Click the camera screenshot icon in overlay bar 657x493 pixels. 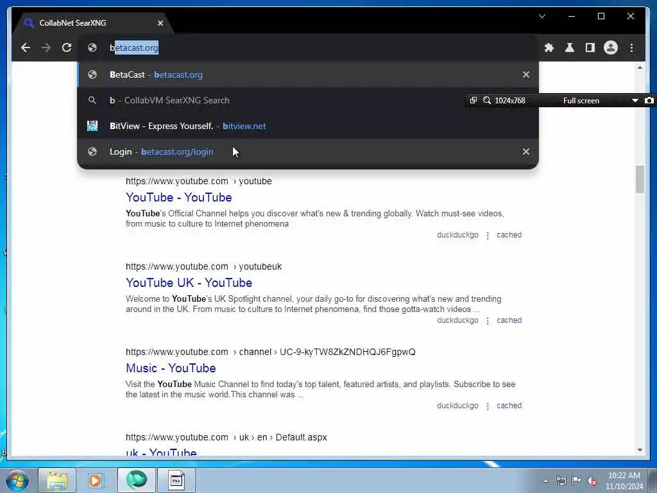pyautogui.click(x=649, y=100)
